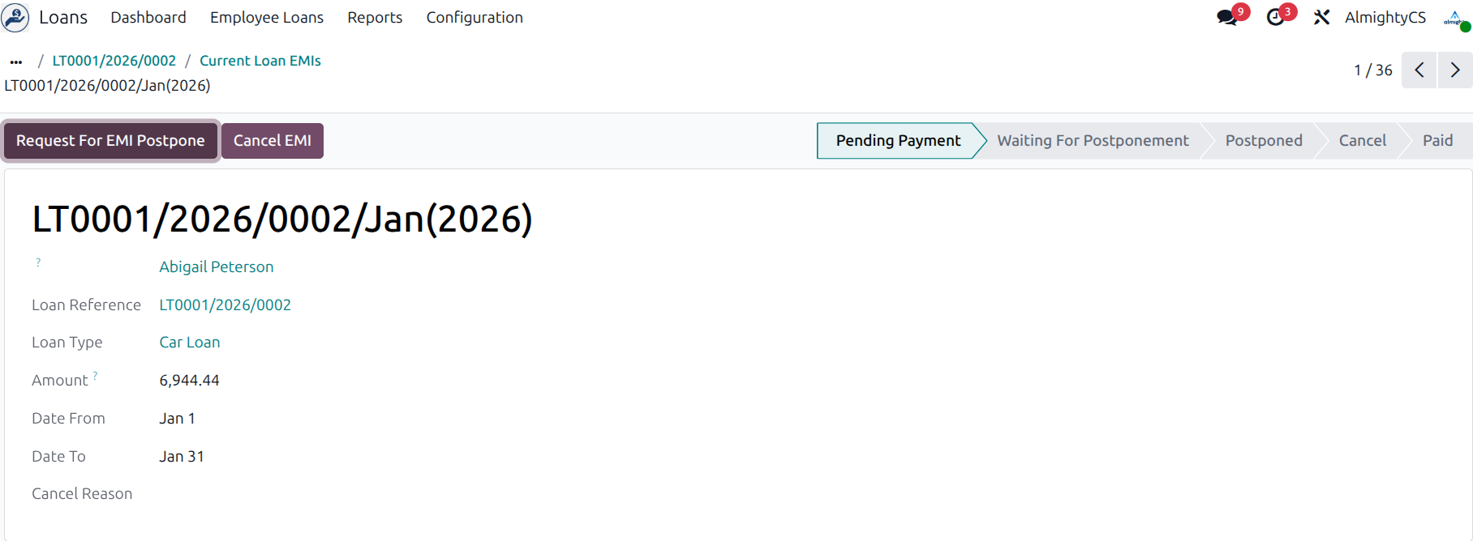
Task: Expand the breadcrumb ellipsis menu
Action: pos(16,62)
